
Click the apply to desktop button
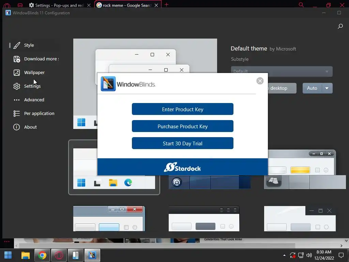282,88
